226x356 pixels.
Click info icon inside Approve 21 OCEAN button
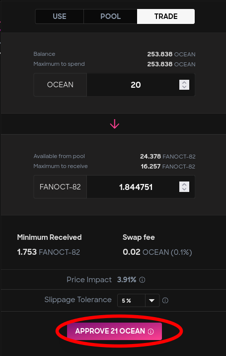pos(151,332)
